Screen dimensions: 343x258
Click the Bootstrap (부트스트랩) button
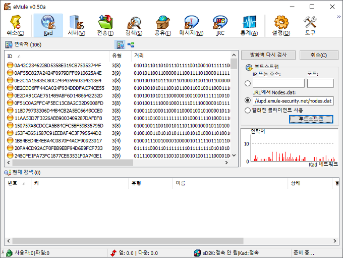point(311,119)
